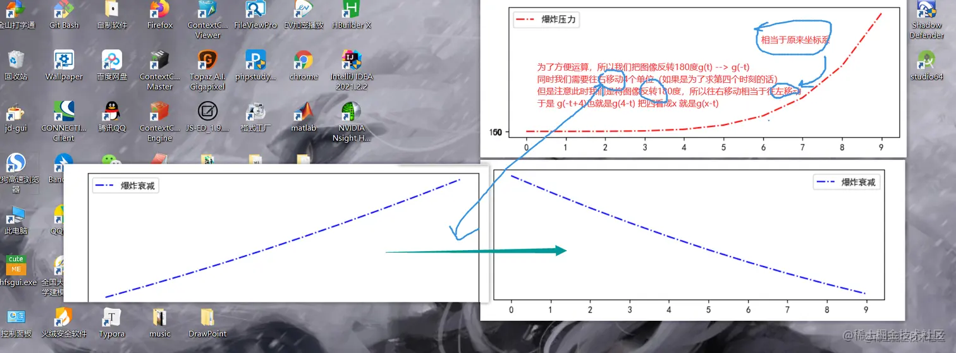Select the EV加密播放 shortcut

click(x=303, y=15)
